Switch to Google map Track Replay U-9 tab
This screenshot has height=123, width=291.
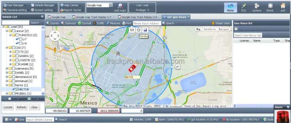[139, 17]
